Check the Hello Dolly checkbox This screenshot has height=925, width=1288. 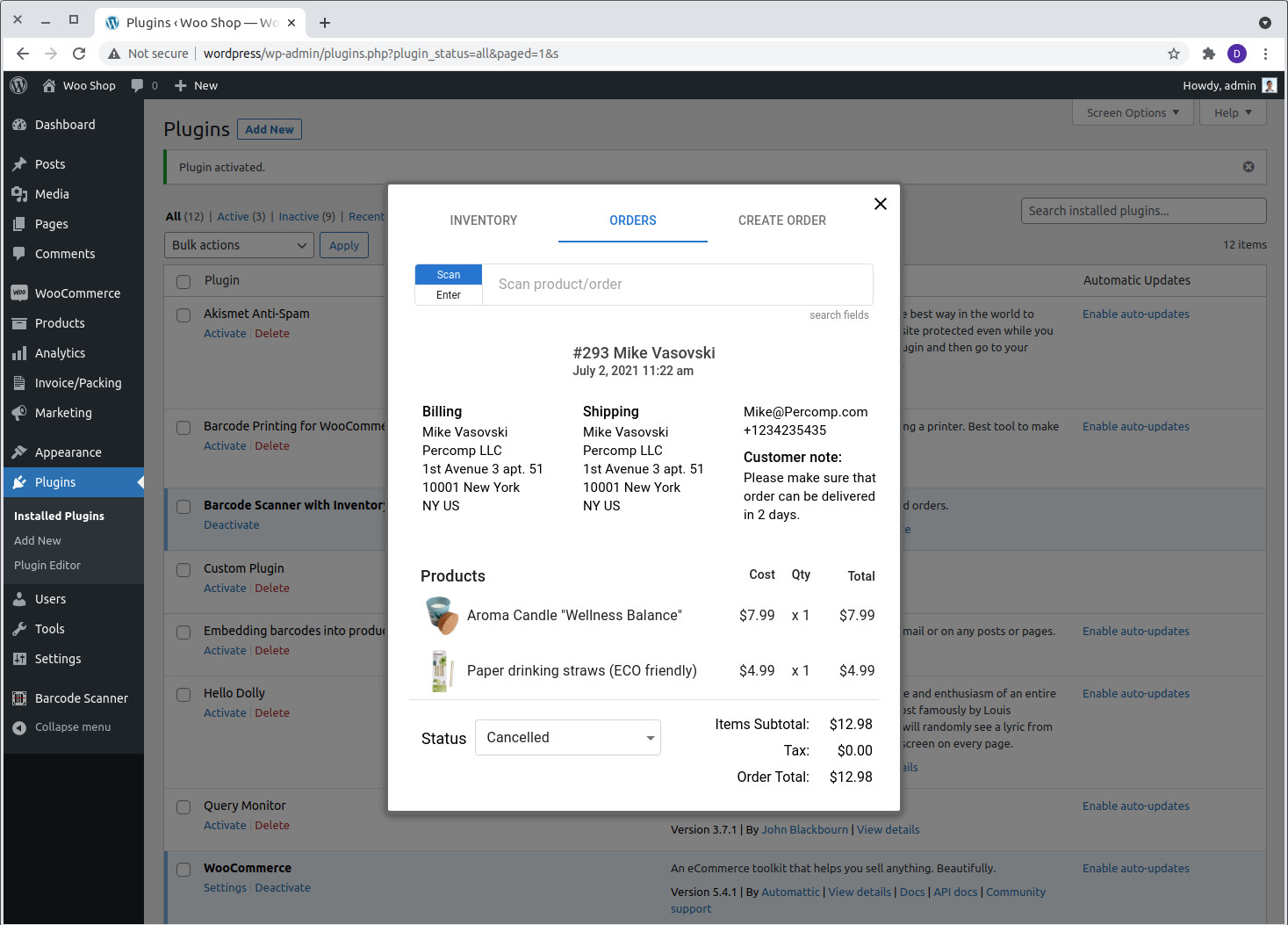coord(183,695)
